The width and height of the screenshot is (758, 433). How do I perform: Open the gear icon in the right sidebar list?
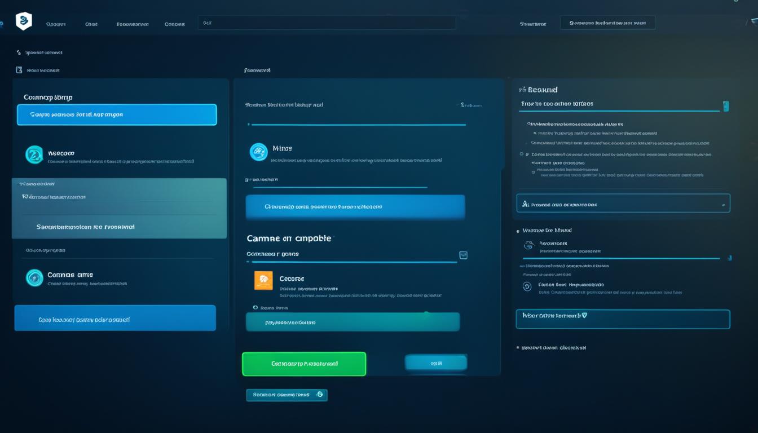tap(527, 286)
